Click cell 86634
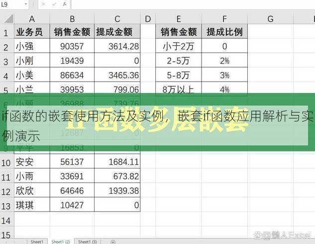Screen dimensions: 315x244 [72, 75]
